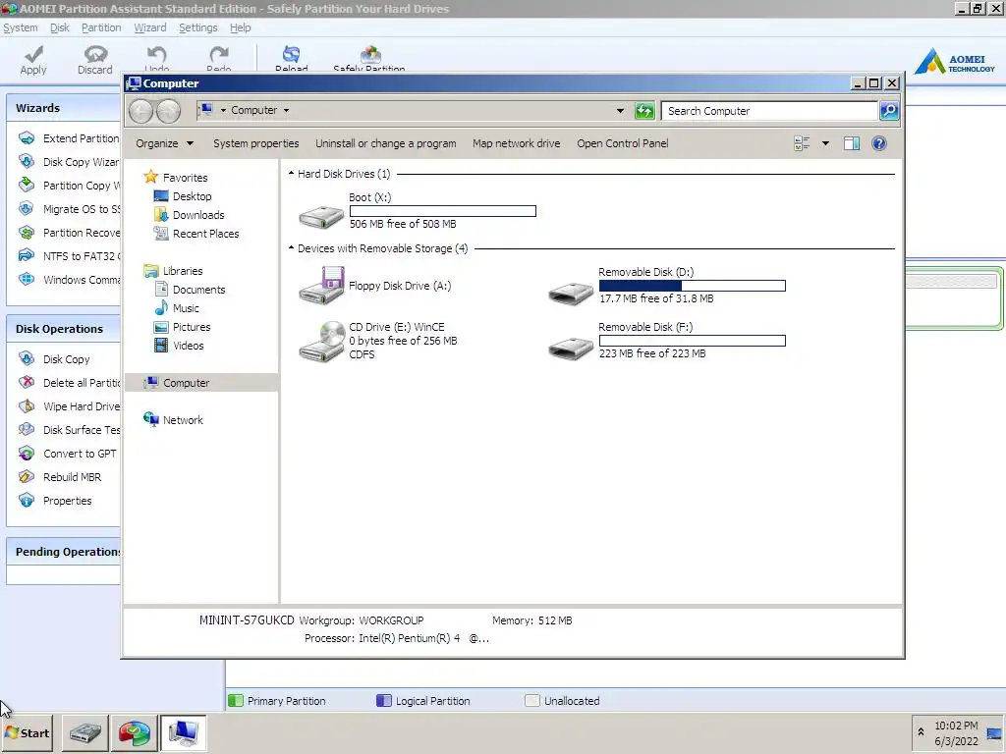The image size is (1006, 754).
Task: Open Partition Recovery wizard
Action: (x=69, y=233)
